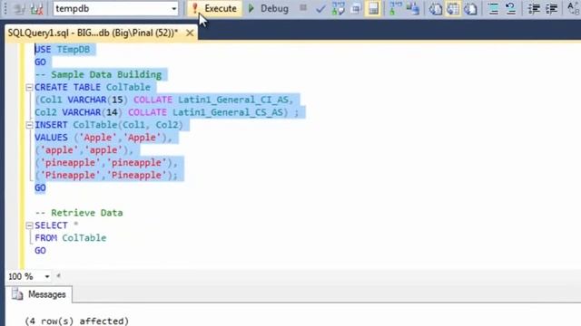Switch to the SQLQuery1.sql tab

pos(93,33)
